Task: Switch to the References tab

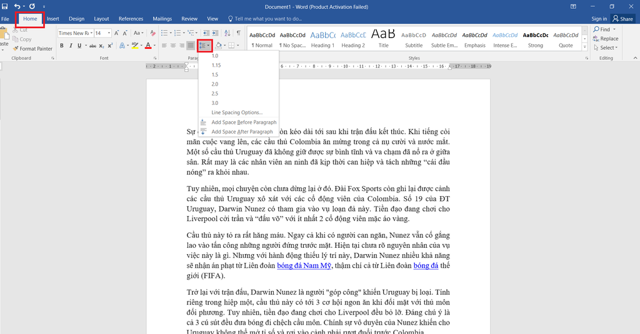Action: tap(131, 19)
